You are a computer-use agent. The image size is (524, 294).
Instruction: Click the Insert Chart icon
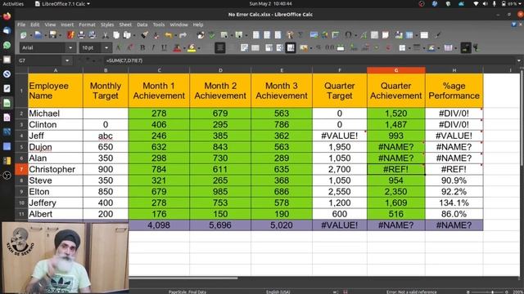pyautogui.click(x=325, y=35)
